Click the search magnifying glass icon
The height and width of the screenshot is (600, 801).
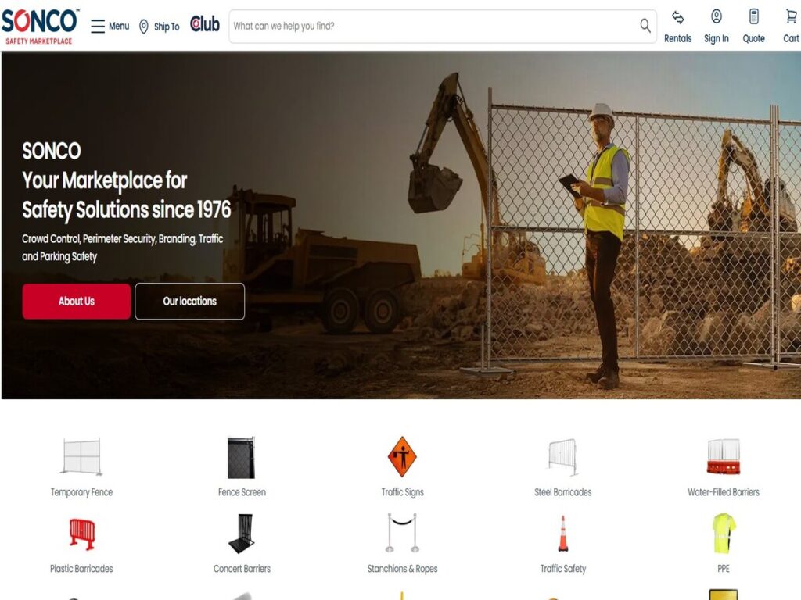pyautogui.click(x=645, y=26)
